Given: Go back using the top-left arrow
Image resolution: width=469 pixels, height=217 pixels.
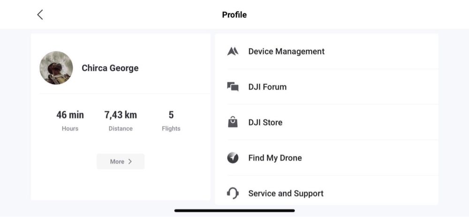Looking at the screenshot, I should click(x=40, y=15).
